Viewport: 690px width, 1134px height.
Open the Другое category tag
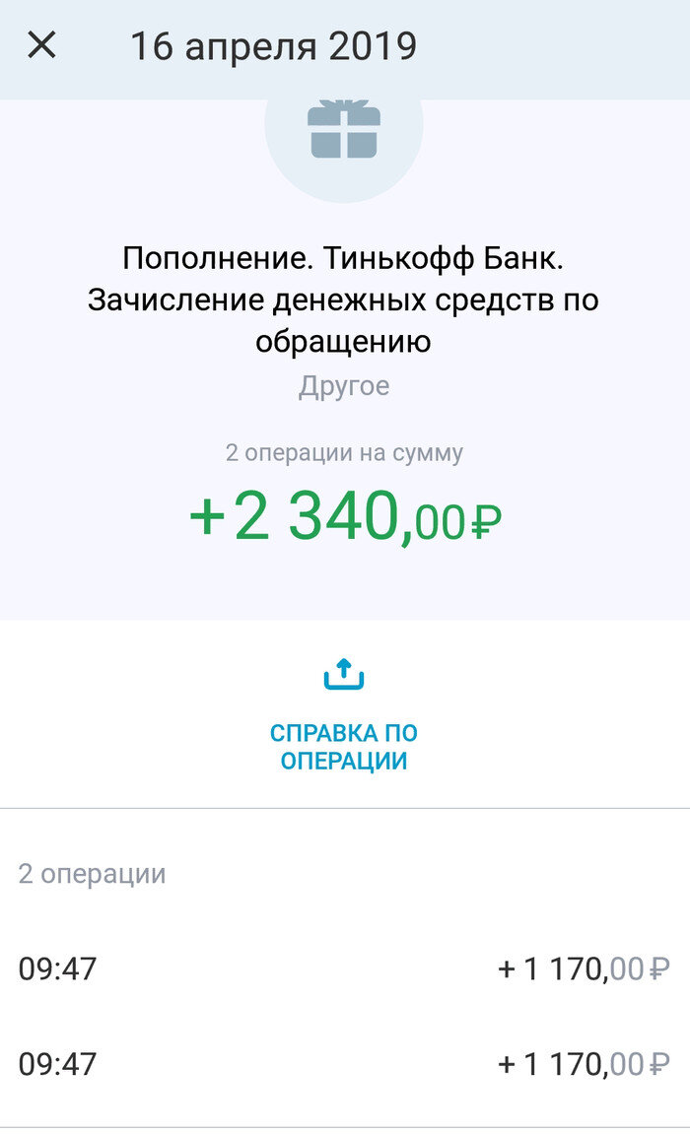click(x=343, y=385)
